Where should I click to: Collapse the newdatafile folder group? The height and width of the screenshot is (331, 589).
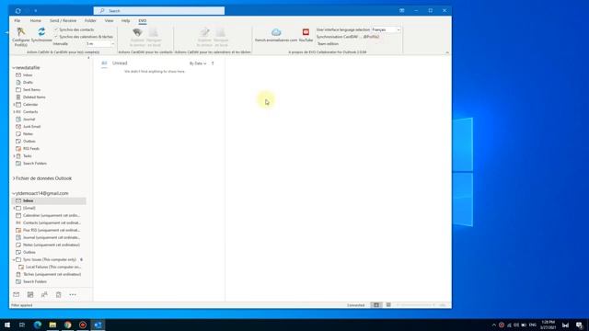tap(14, 67)
